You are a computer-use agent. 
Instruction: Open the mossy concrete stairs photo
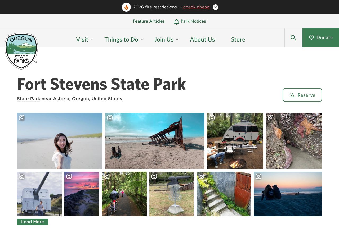(x=224, y=194)
